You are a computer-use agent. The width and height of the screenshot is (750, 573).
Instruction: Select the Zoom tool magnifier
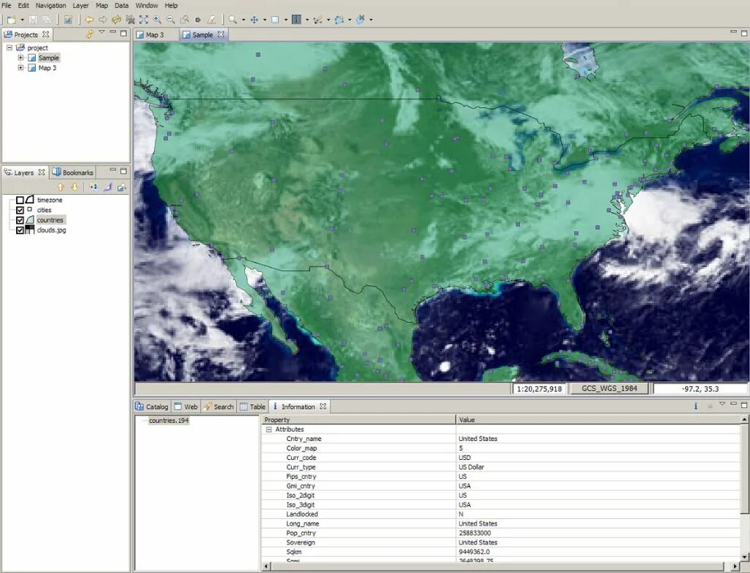[x=233, y=20]
